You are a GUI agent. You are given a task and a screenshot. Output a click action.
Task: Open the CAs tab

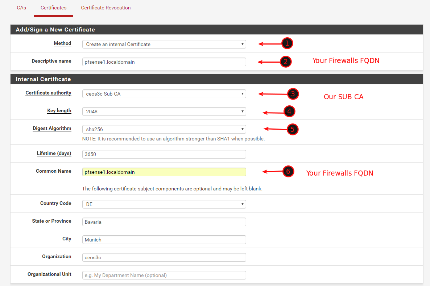click(21, 8)
